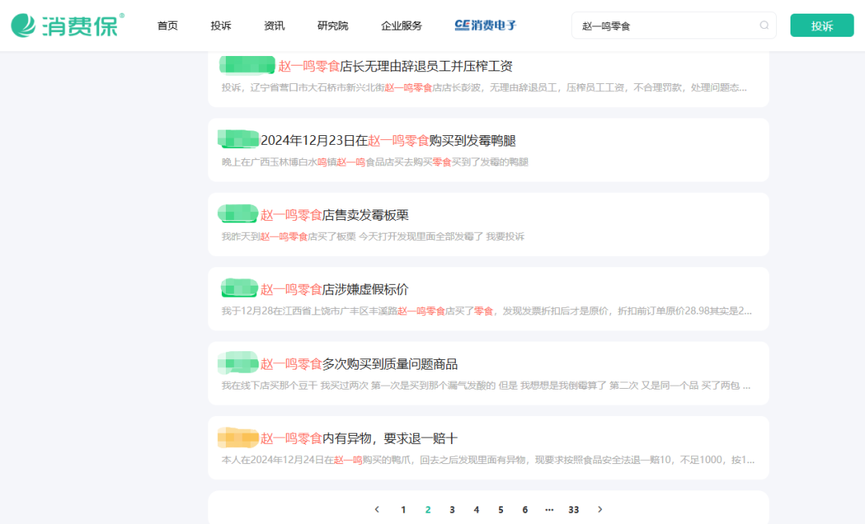
Task: Click the pagination ellipsis
Action: [549, 510]
